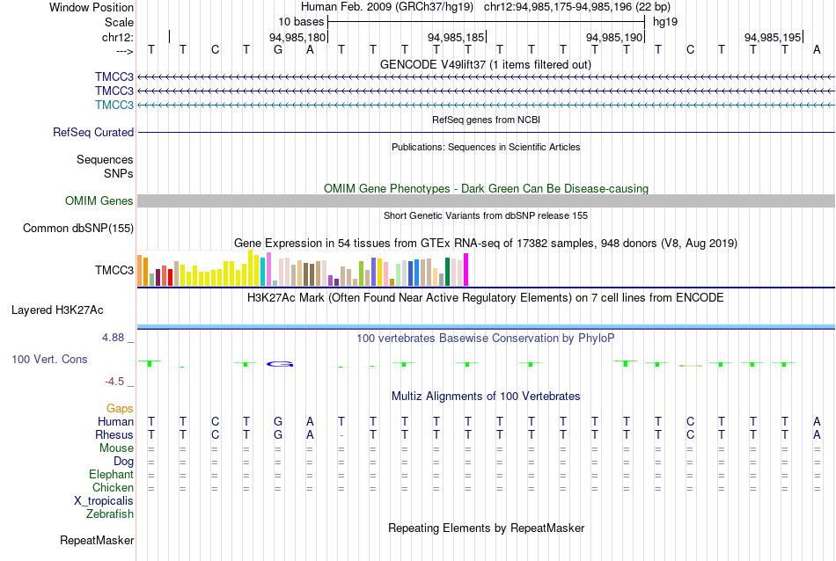Image resolution: width=836 pixels, height=561 pixels.
Task: Open 'RefSeq genes from NCBI' track title
Action: [486, 120]
